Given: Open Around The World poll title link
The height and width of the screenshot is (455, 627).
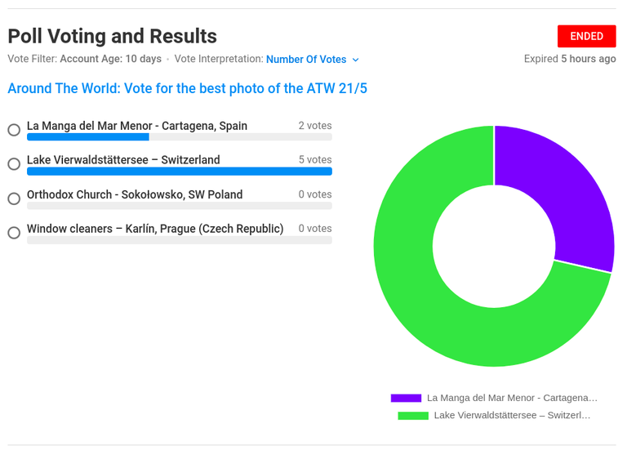Looking at the screenshot, I should tap(188, 88).
